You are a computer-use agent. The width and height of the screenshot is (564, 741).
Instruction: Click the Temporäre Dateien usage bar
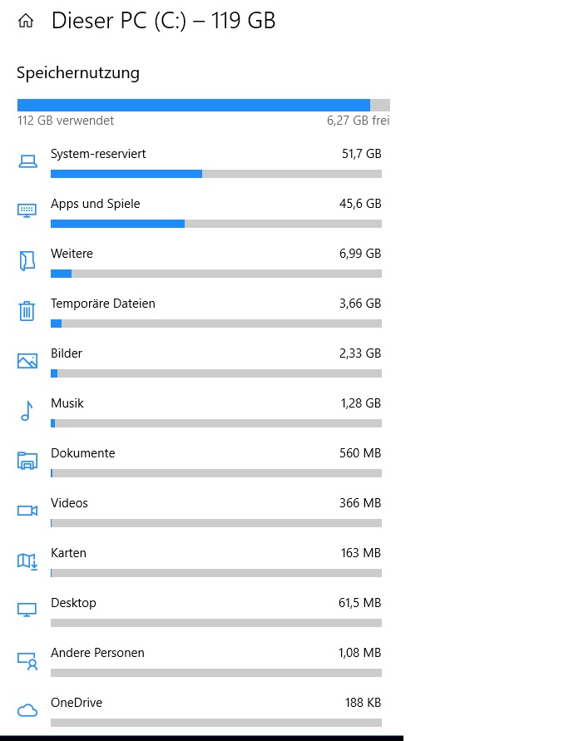click(216, 324)
